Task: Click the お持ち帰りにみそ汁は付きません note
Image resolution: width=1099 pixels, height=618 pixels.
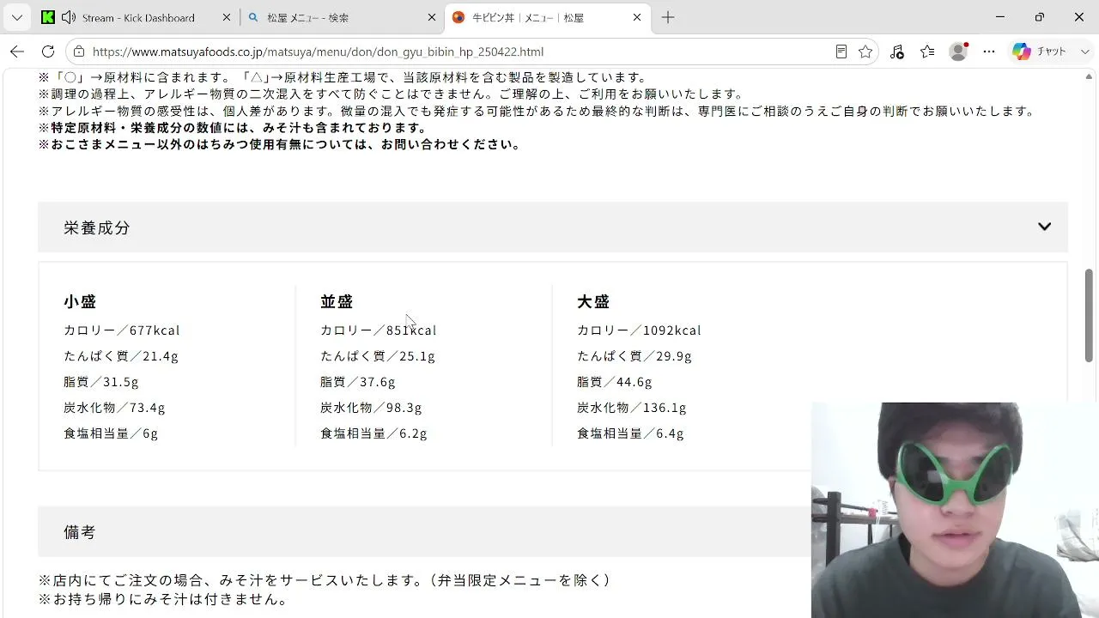Action: [164, 599]
